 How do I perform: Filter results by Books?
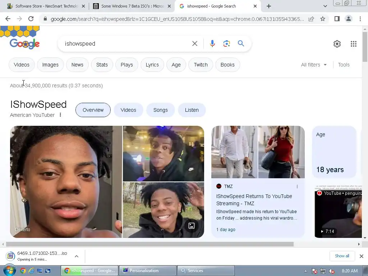click(x=227, y=65)
